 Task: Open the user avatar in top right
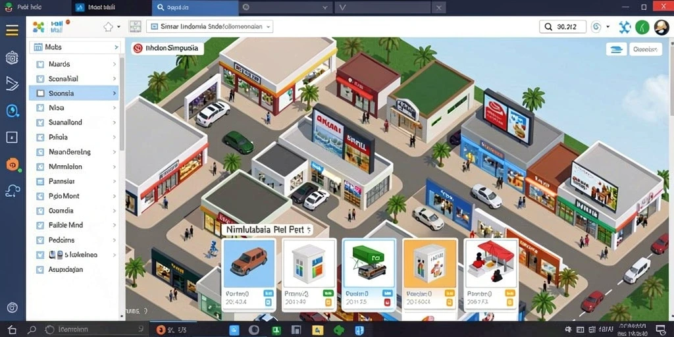click(661, 27)
